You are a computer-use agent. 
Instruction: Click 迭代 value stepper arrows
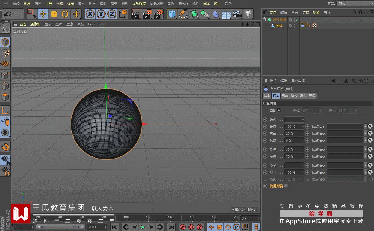(303, 120)
